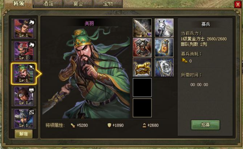This screenshot has width=243, height=149.
Task: Click the green 招募 button
Action: 205,125
